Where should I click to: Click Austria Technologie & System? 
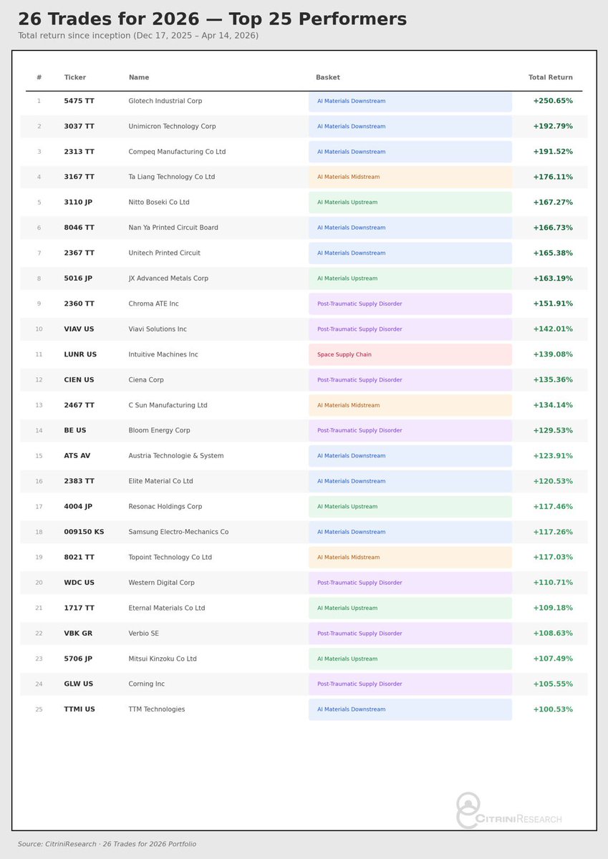[176, 456]
